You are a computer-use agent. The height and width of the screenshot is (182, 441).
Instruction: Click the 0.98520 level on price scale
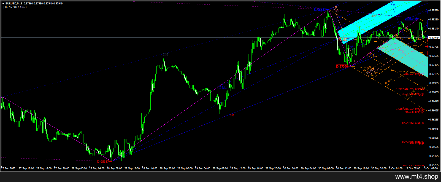(x=434, y=10)
